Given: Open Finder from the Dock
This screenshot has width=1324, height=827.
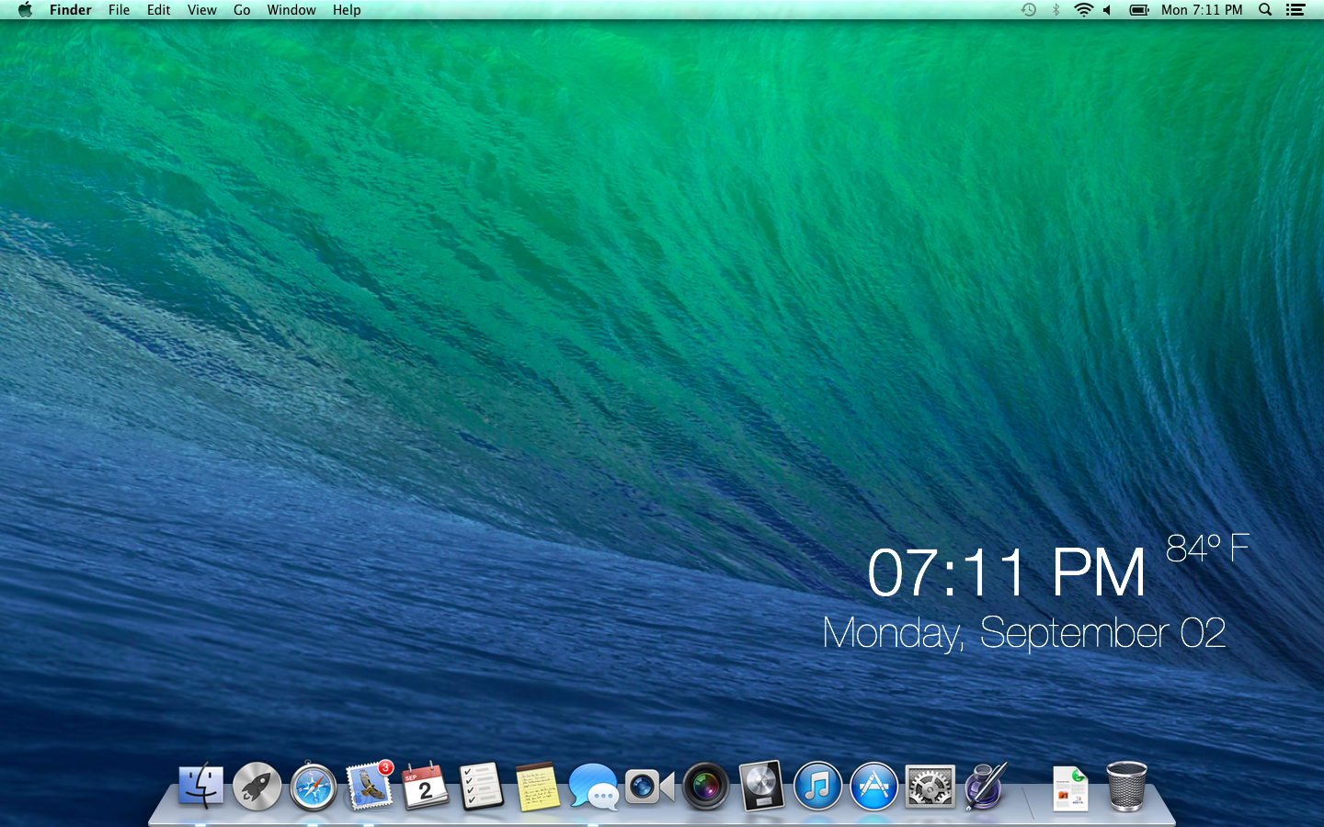Looking at the screenshot, I should point(200,787).
